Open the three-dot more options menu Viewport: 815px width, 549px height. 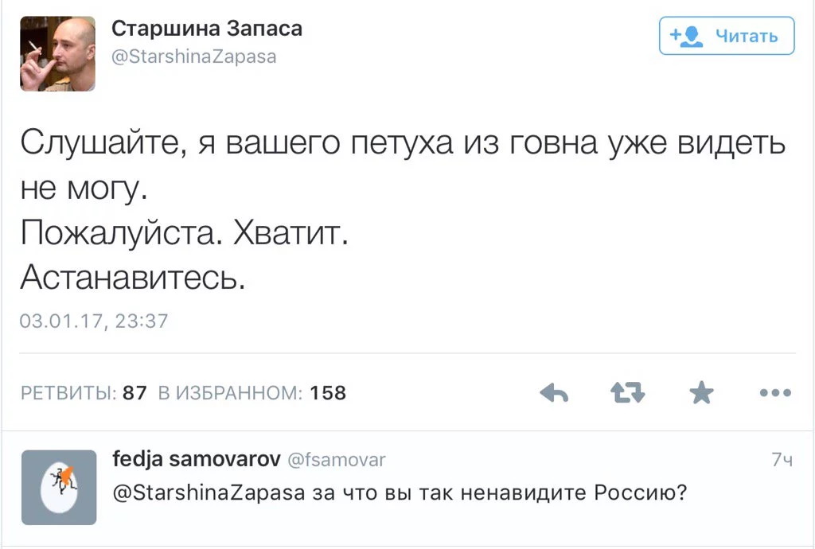tap(775, 392)
